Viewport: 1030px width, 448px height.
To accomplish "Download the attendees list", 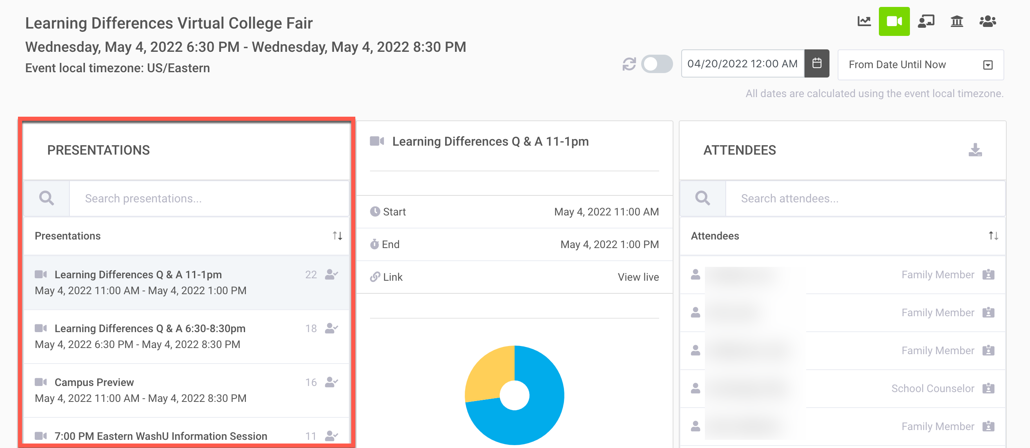I will (975, 150).
